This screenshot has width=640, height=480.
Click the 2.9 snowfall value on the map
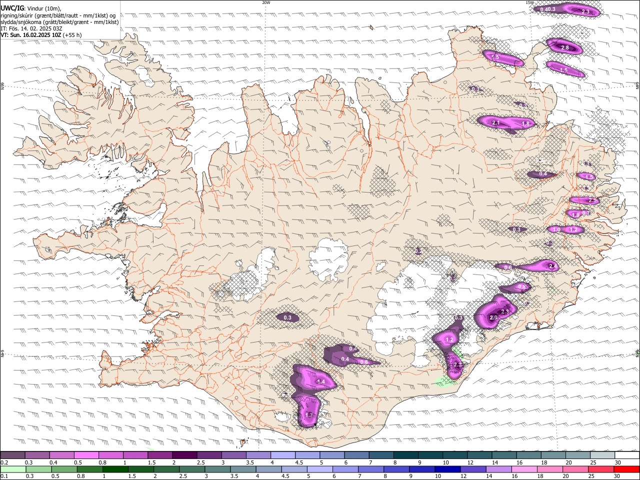(493, 318)
